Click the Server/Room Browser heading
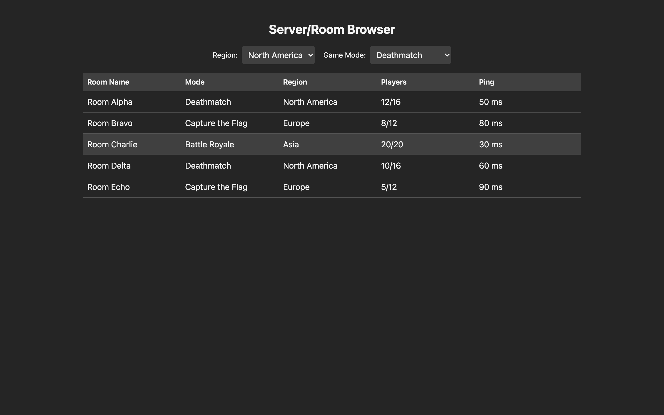The width and height of the screenshot is (664, 415). pyautogui.click(x=332, y=30)
